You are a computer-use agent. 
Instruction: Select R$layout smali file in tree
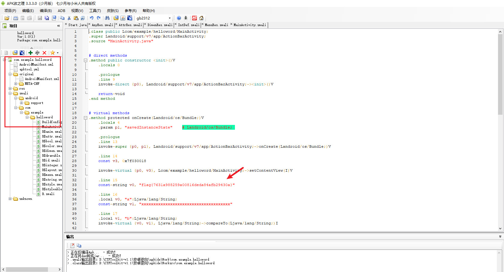point(52,170)
